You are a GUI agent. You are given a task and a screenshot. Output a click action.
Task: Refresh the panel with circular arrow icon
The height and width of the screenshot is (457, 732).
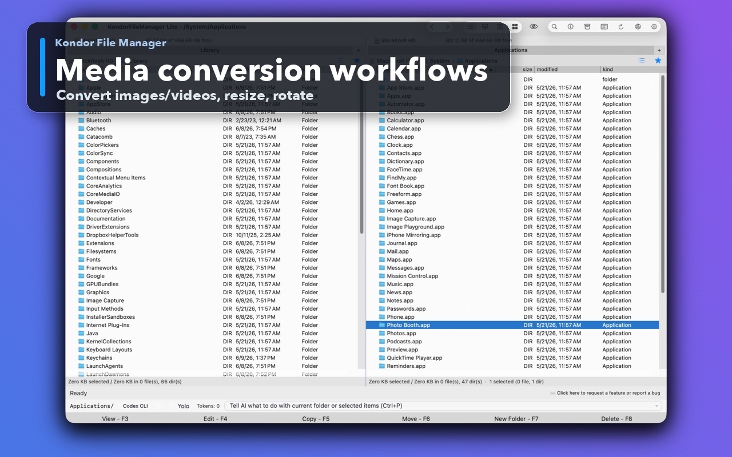pos(621,27)
